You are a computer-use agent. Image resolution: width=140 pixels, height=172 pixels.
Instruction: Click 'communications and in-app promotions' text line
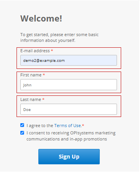pyautogui.click(x=67, y=139)
